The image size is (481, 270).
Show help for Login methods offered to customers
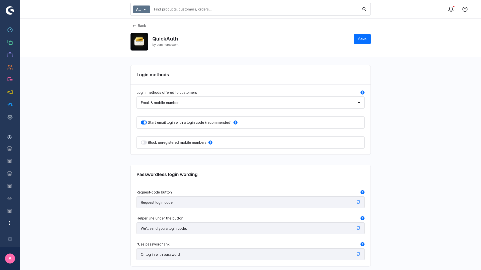coord(362,92)
